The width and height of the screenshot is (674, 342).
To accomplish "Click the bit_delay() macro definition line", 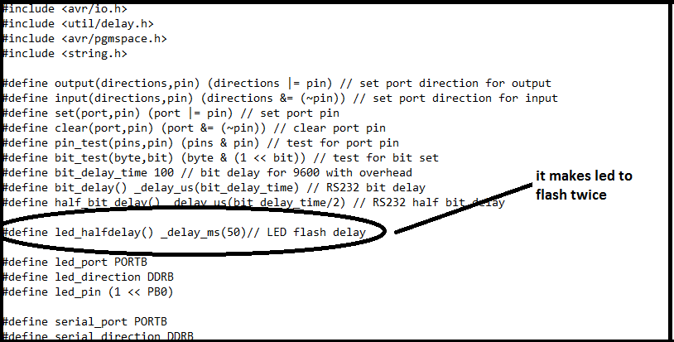I will coord(214,188).
